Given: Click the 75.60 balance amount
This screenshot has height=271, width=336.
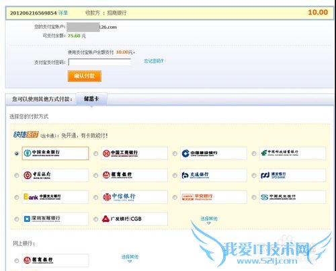Looking at the screenshot, I should pos(74,36).
